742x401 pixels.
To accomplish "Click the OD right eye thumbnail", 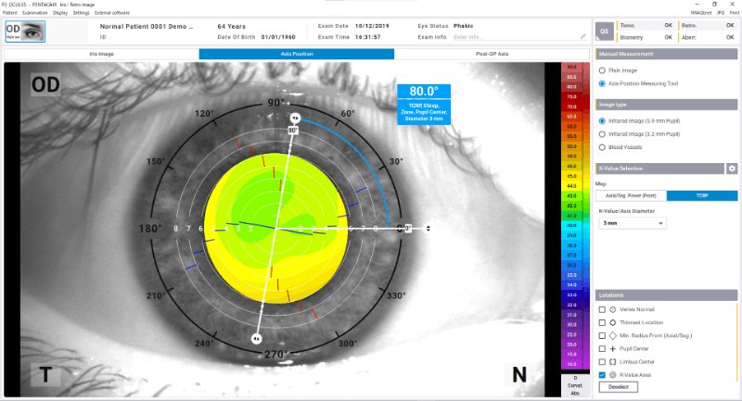I will coord(25,31).
